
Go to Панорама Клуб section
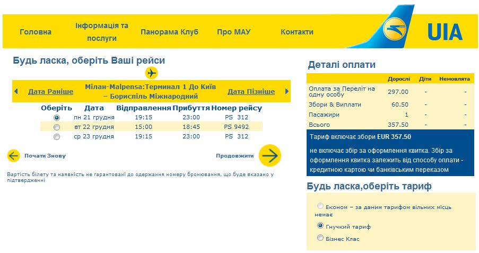click(x=169, y=32)
